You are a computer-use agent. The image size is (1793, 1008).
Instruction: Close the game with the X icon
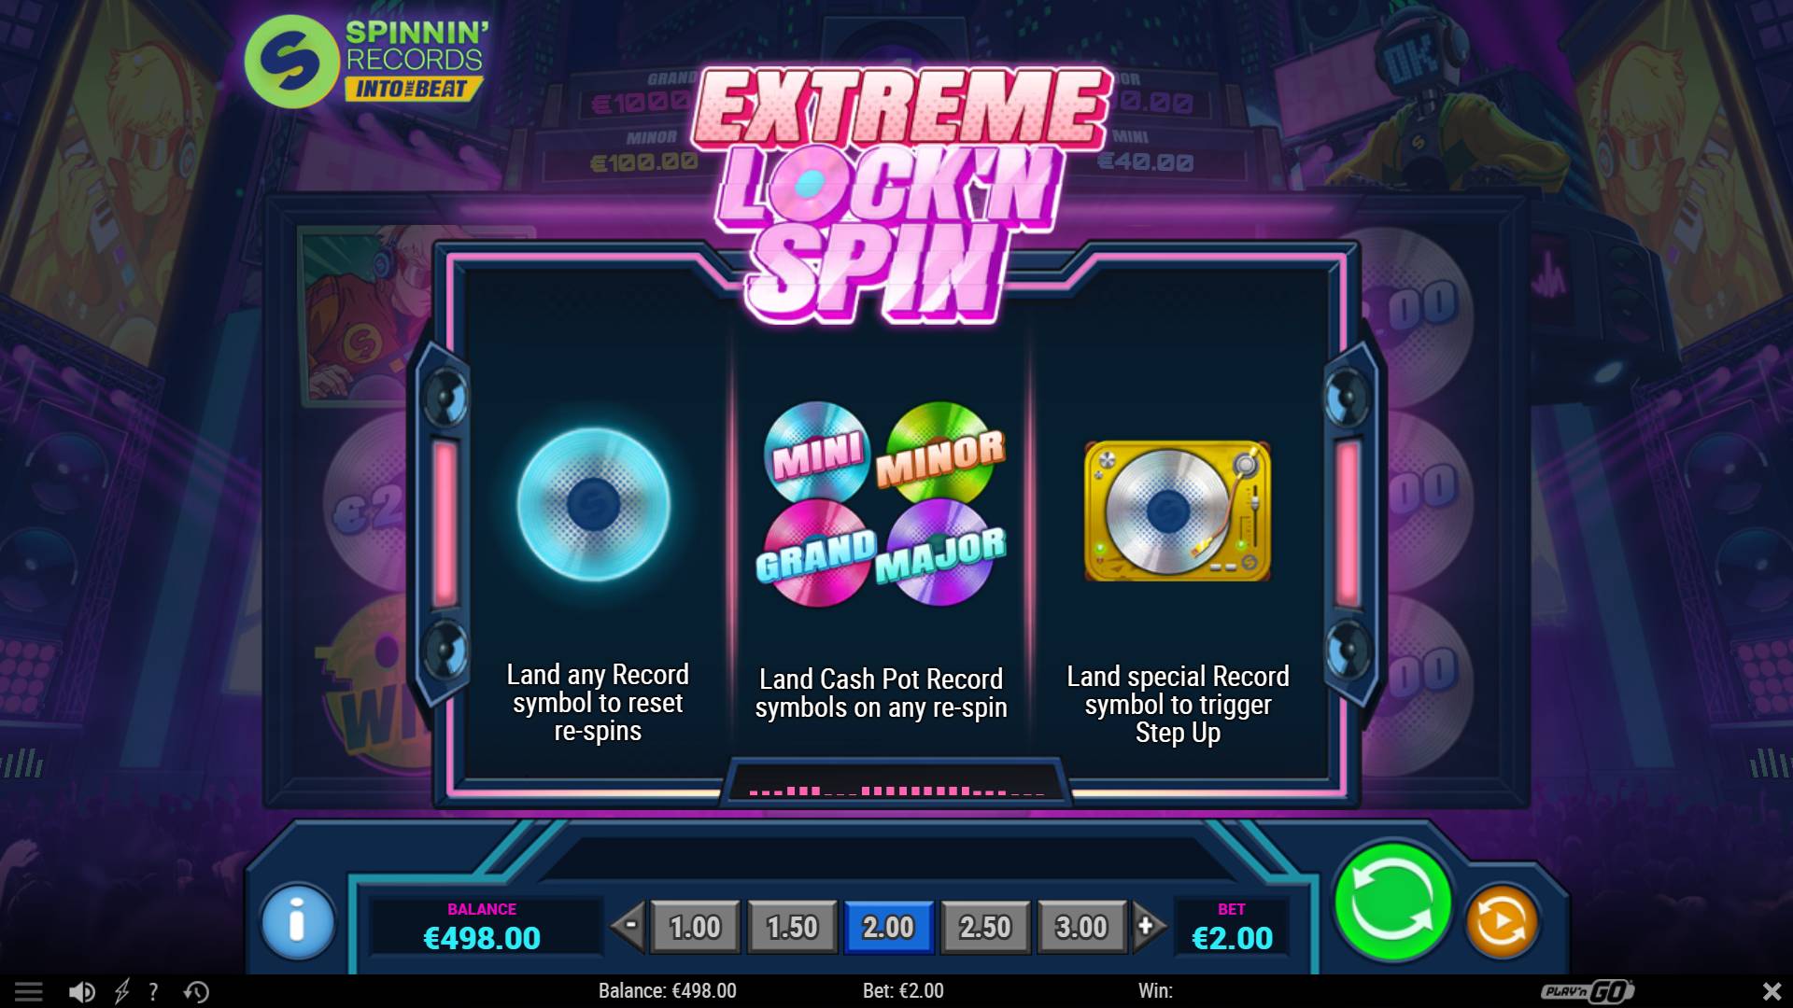[x=1772, y=991]
